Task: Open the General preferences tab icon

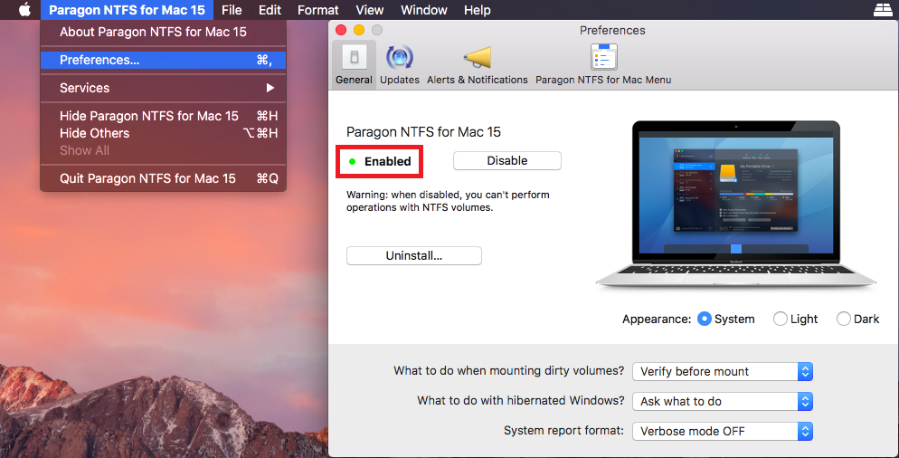Action: point(354,57)
